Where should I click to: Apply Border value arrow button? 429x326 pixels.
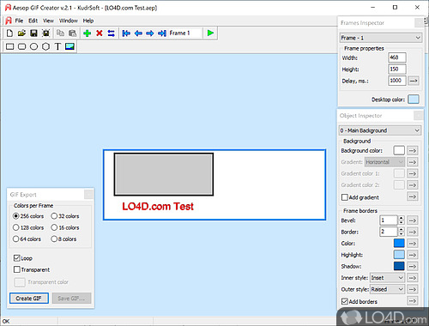coord(413,232)
